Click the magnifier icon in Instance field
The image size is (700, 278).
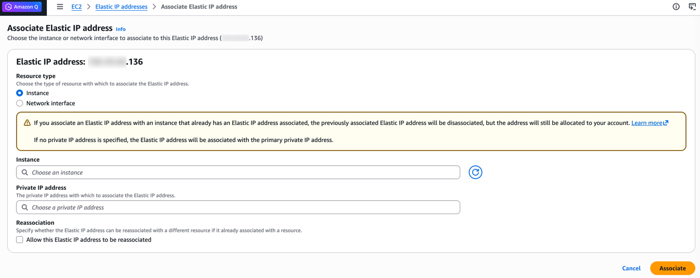(x=25, y=173)
